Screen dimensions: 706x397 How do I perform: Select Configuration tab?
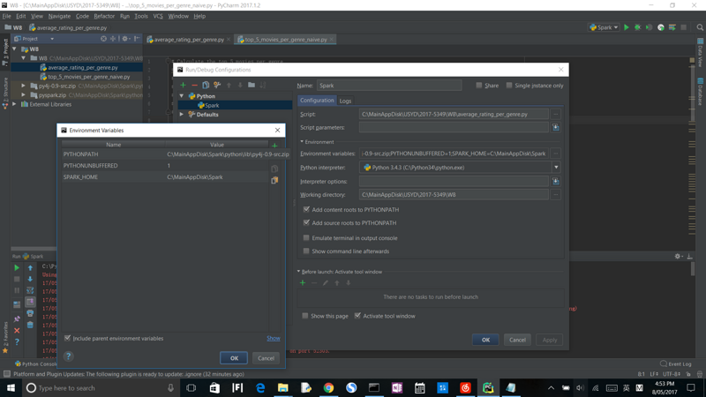[x=317, y=101]
